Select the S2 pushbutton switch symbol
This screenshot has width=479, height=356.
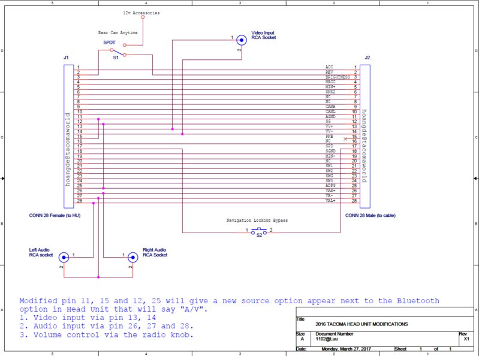(x=259, y=231)
